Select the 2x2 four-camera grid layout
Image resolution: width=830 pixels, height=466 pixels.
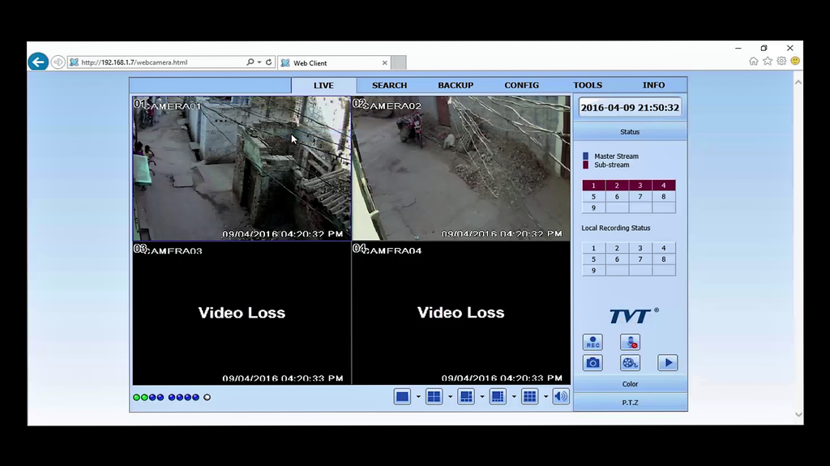434,396
